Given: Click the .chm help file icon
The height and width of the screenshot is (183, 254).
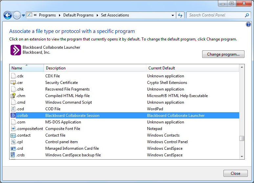Looking at the screenshot, I should point(13,96).
